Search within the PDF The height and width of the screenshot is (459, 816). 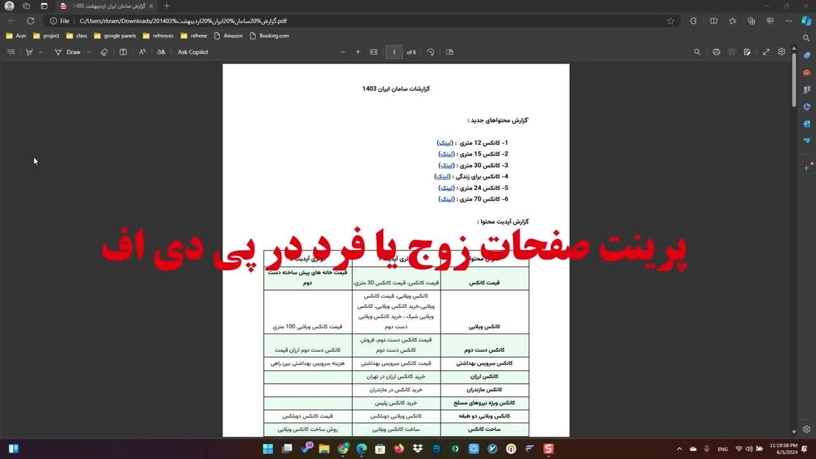(x=697, y=52)
